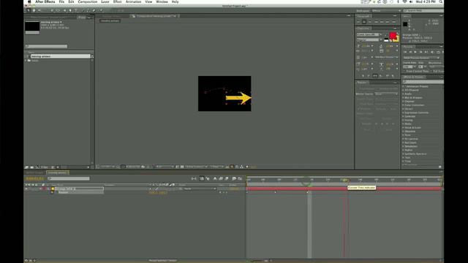Click the Position value in the timeline
Screen dimensions: 468x263
[x=158, y=193]
